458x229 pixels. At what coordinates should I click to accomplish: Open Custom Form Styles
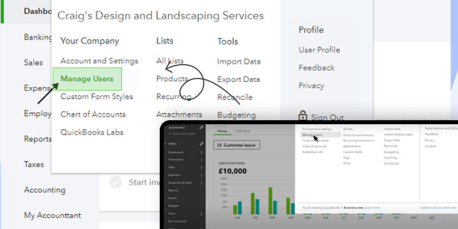[x=97, y=97]
